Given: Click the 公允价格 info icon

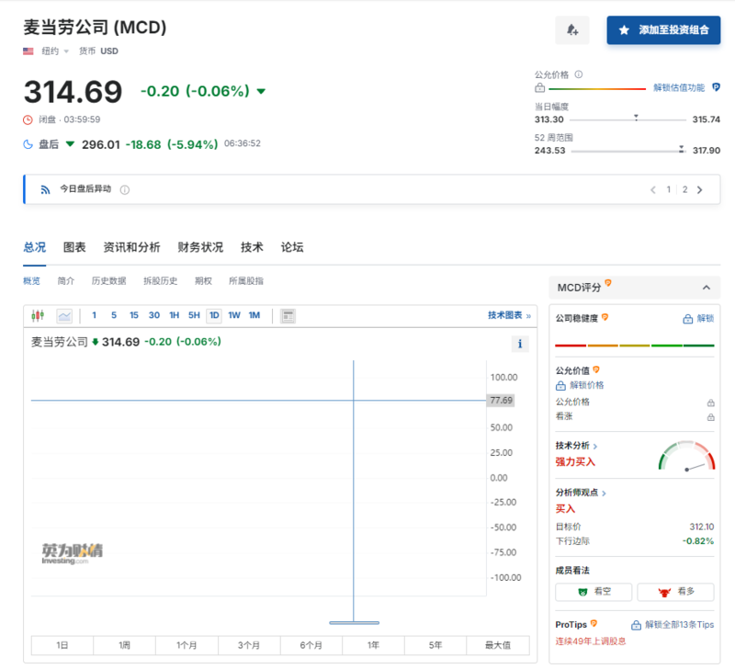Looking at the screenshot, I should click(x=579, y=74).
